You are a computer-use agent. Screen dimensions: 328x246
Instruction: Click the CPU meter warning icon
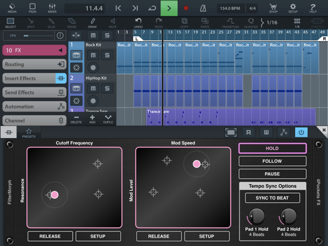(60, 36)
